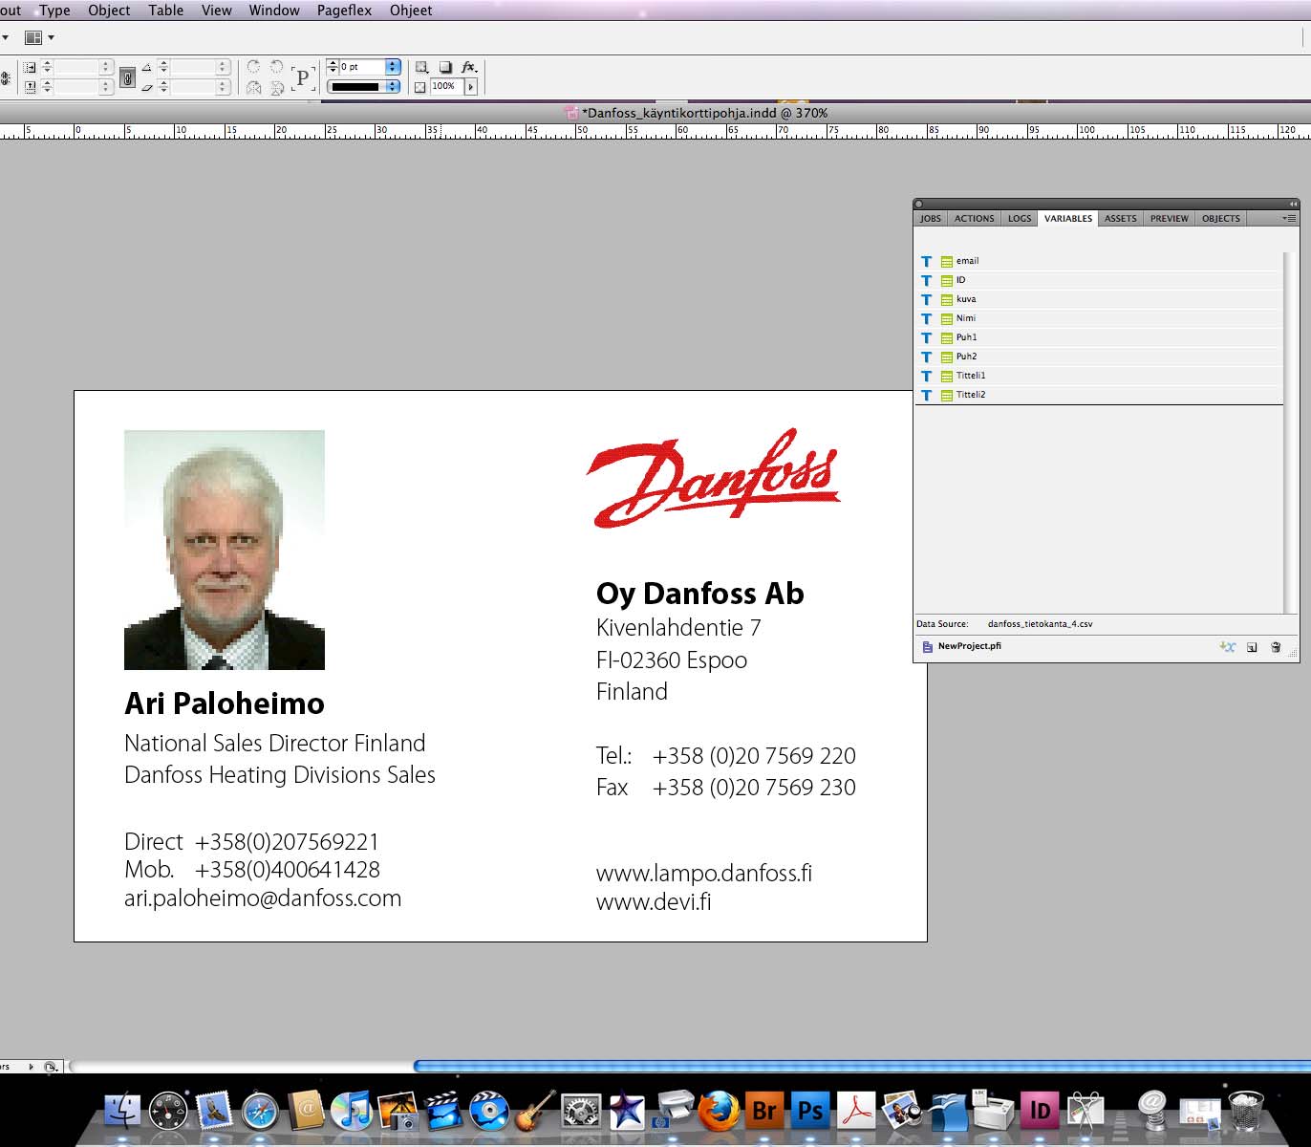Click the stroke weight stepper arrows
The image size is (1311, 1147).
[333, 67]
